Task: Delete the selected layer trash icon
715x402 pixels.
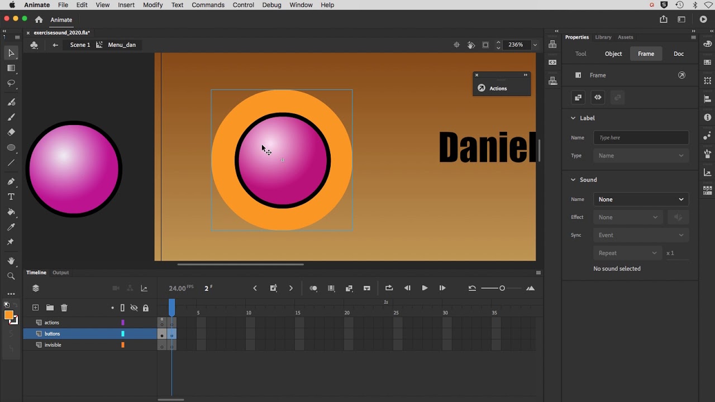Action: 64,308
